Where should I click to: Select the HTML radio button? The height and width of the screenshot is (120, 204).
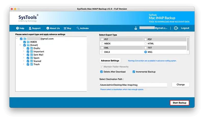(x=146, y=43)
